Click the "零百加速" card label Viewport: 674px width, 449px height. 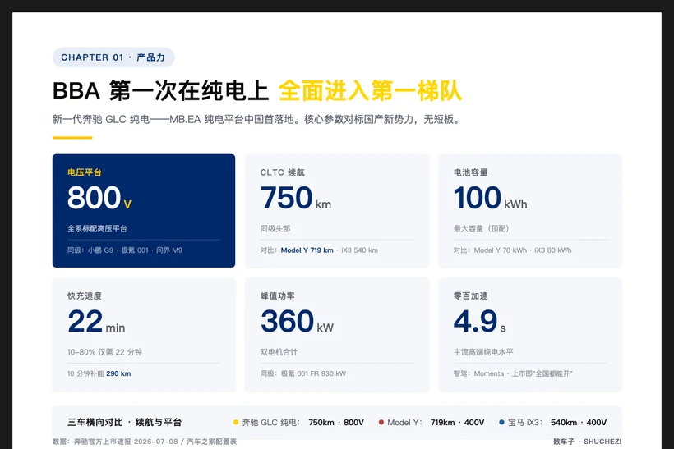click(x=471, y=296)
